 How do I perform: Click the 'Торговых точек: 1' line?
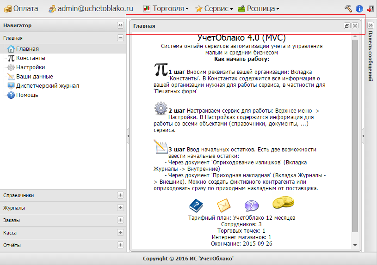(241, 231)
